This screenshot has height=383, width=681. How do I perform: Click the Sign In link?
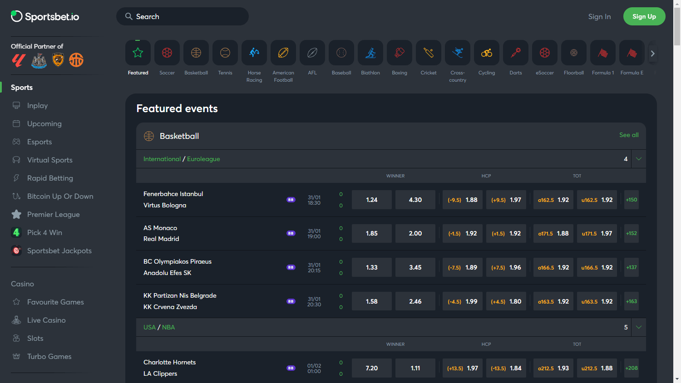[599, 16]
